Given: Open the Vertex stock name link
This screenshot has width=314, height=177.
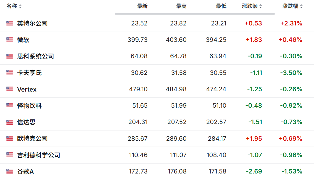Looking at the screenshot, I should (x=27, y=90).
